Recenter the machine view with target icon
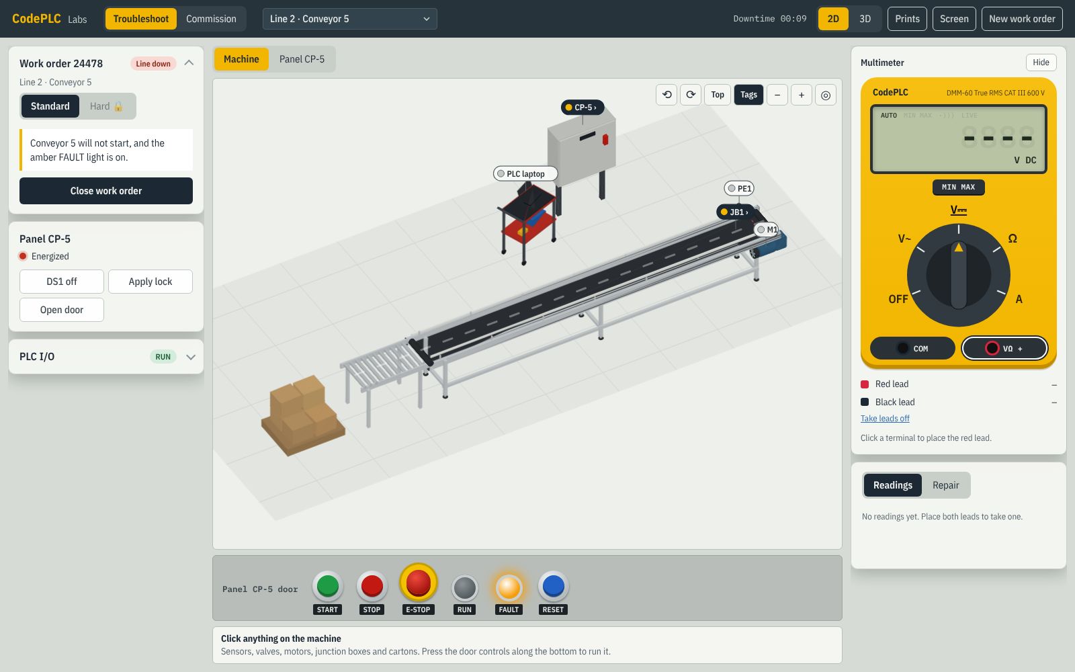The height and width of the screenshot is (672, 1075). point(826,95)
